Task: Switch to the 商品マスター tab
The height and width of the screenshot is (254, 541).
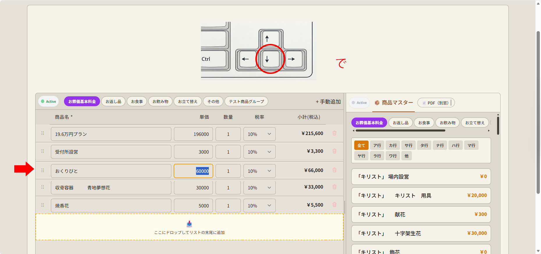Action: pos(394,103)
